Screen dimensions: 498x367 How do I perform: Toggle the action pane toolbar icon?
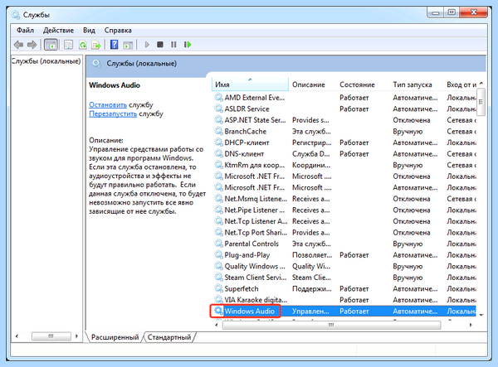tap(128, 45)
